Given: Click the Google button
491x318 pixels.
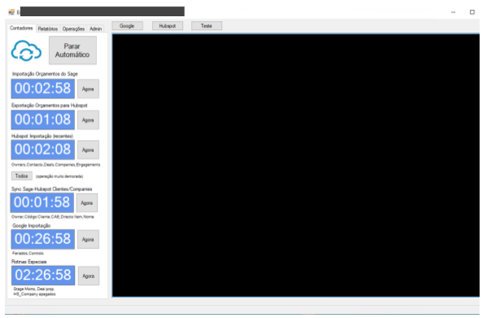Looking at the screenshot, I should coord(127,26).
